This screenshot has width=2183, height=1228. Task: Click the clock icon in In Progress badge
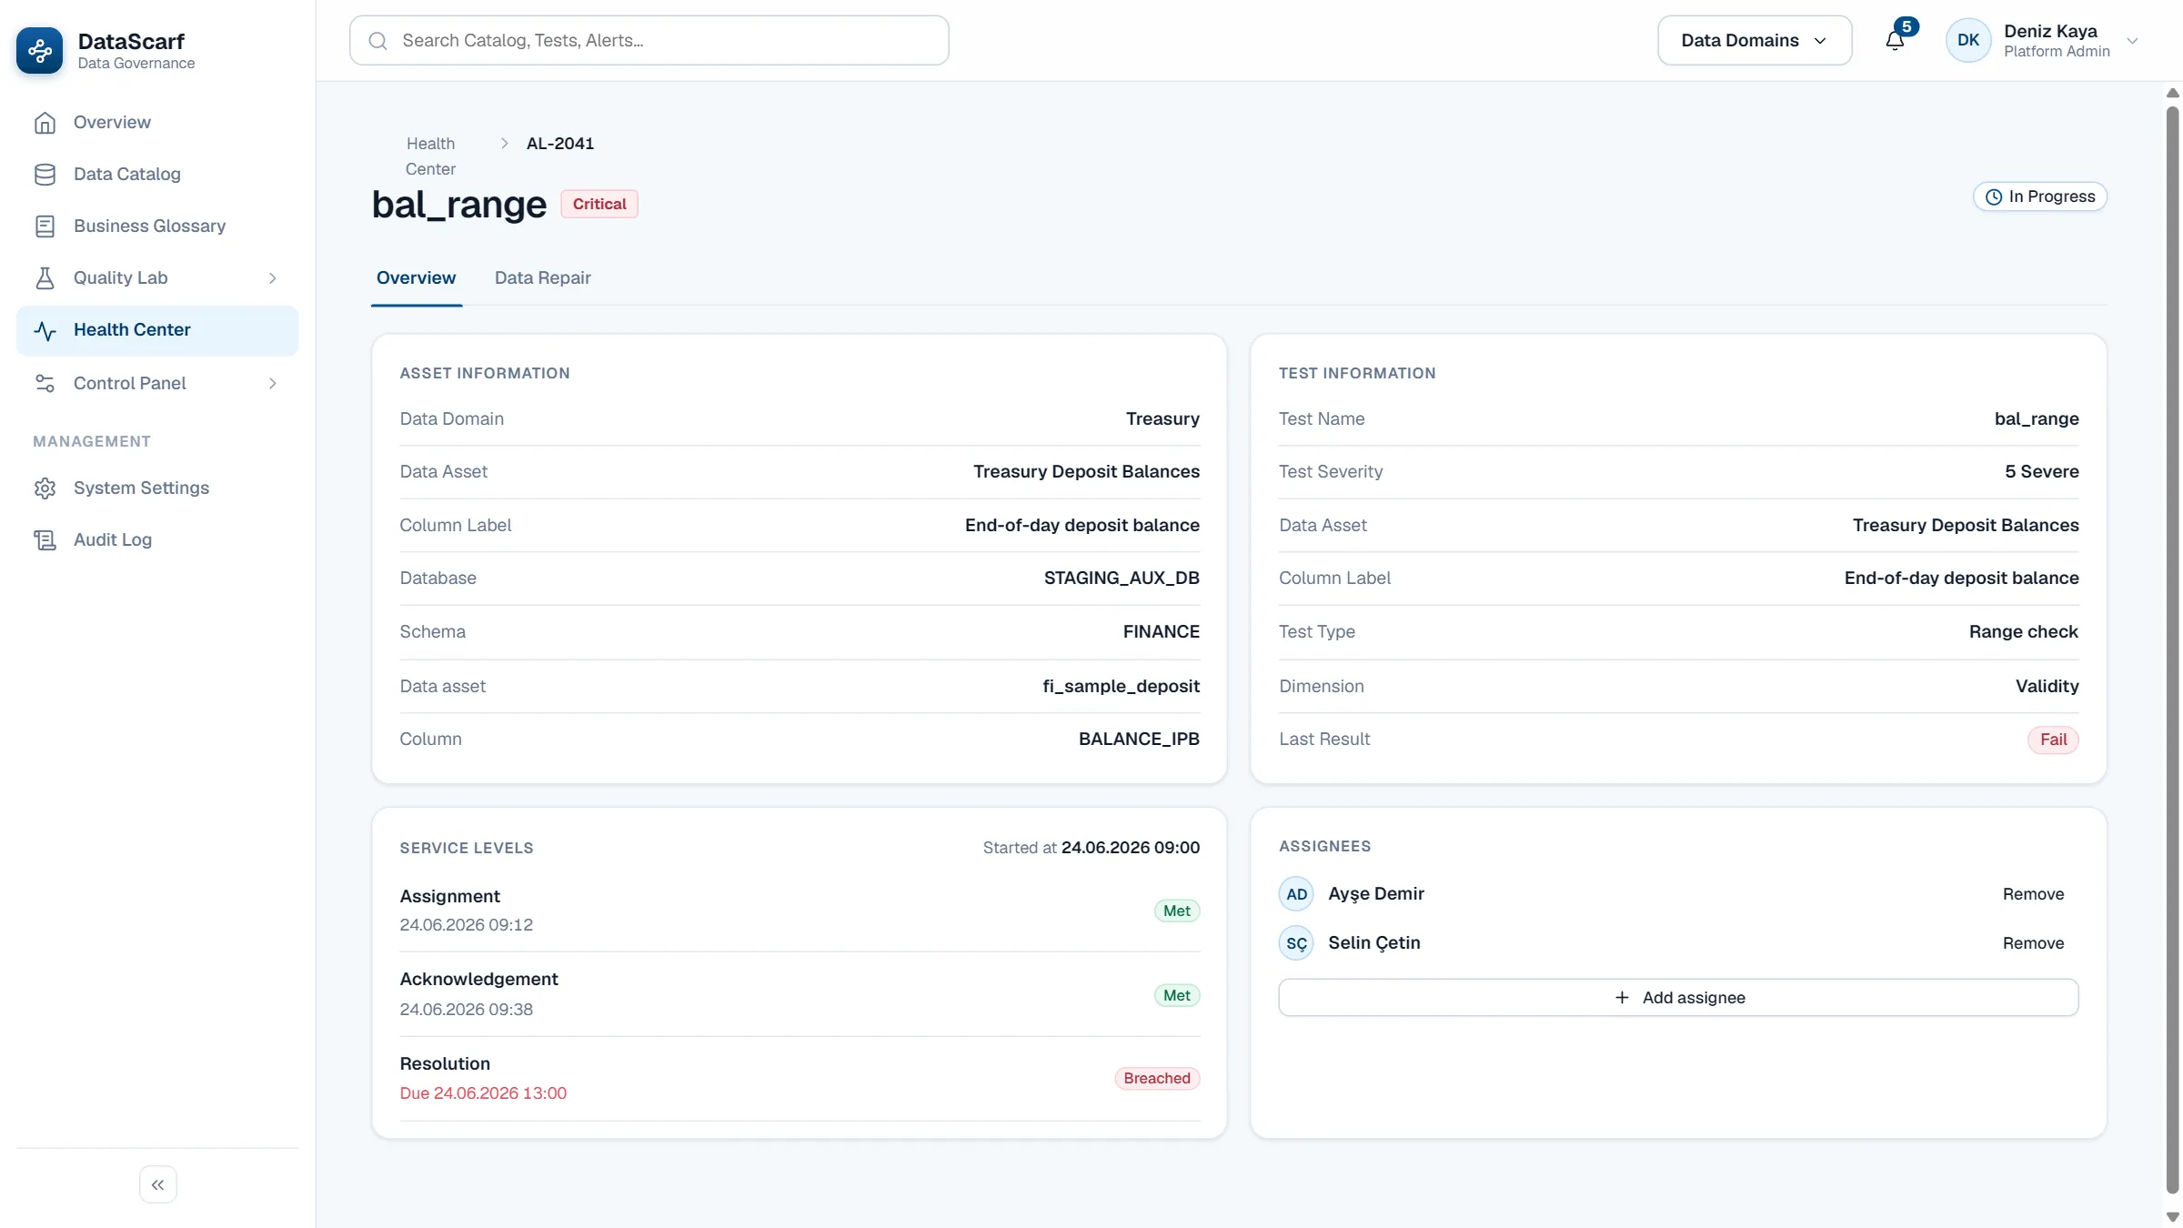point(1994,197)
